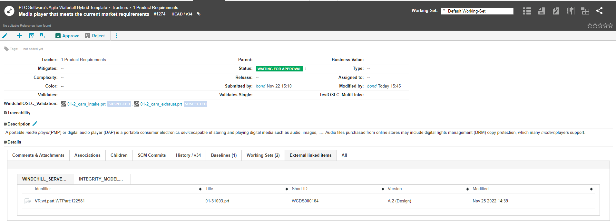Open the more actions three-dot menu in the toolbar

pyautogui.click(x=116, y=36)
